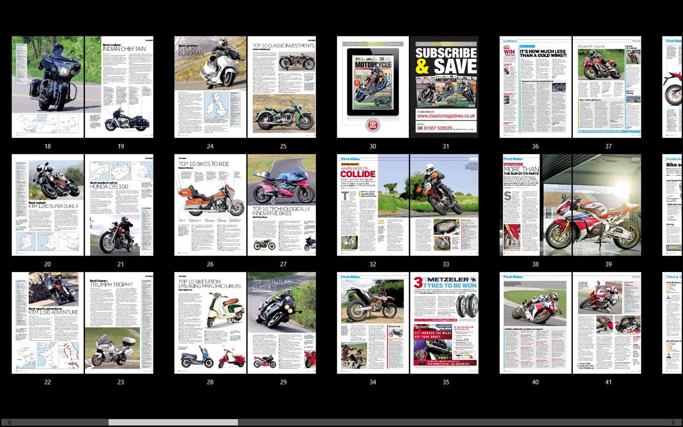Image resolution: width=683 pixels, height=427 pixels.
Task: Open the 'Top 10 Technologically Innovative Bikes' thumbnail
Action: 282,205
